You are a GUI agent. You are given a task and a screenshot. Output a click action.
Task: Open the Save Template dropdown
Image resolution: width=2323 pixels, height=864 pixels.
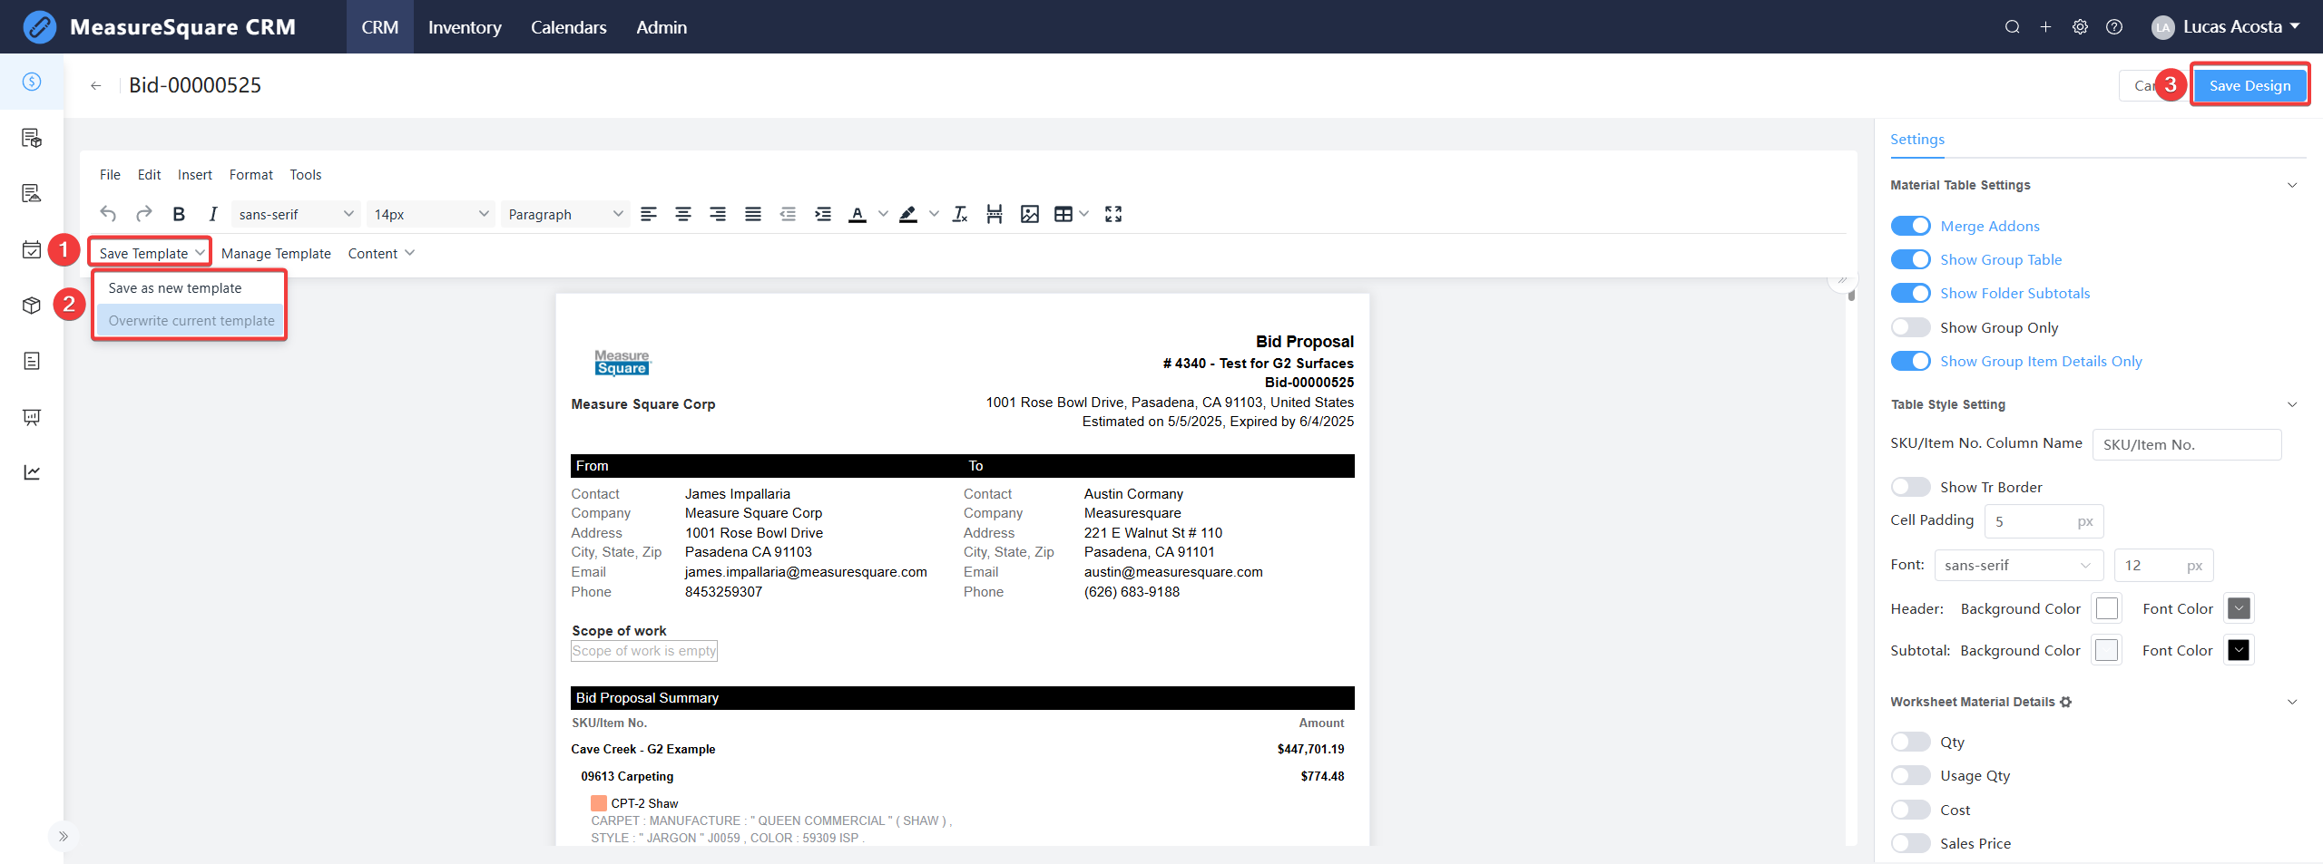(151, 253)
